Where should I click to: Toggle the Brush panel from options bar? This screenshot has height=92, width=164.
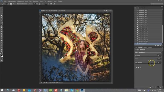(11, 4)
